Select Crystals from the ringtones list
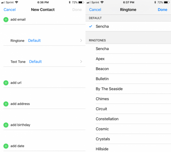 click(x=103, y=139)
